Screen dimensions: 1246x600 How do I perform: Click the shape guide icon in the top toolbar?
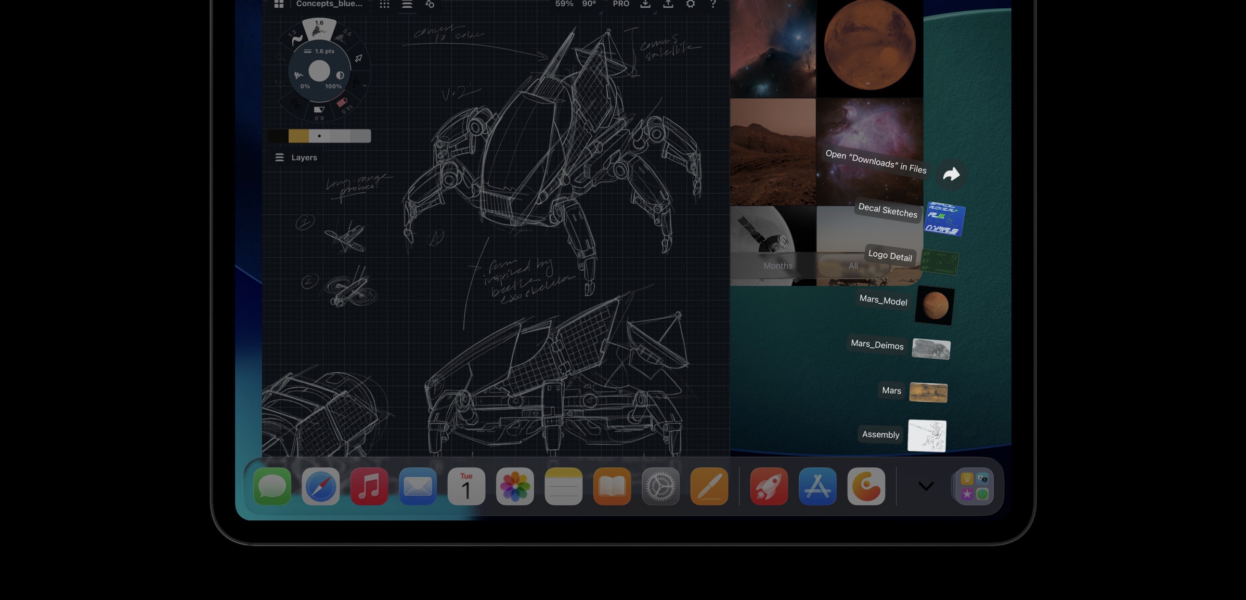click(x=430, y=4)
